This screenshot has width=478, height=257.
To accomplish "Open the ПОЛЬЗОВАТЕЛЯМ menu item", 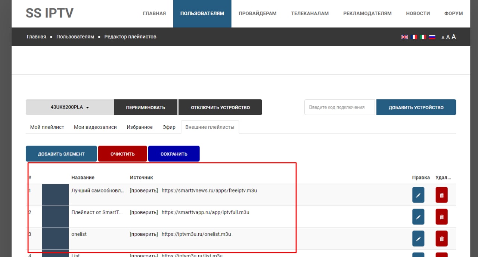I will (202, 13).
